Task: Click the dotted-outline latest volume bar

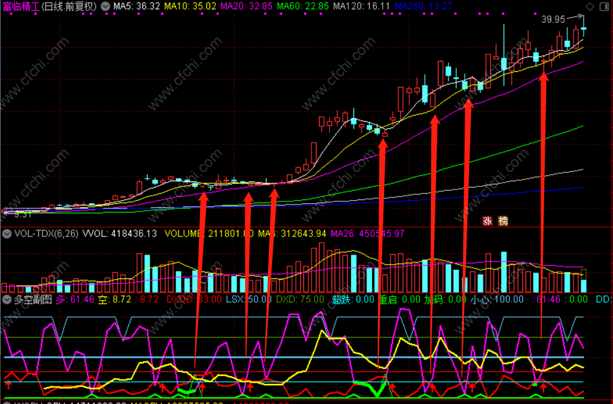Action: pos(584,280)
